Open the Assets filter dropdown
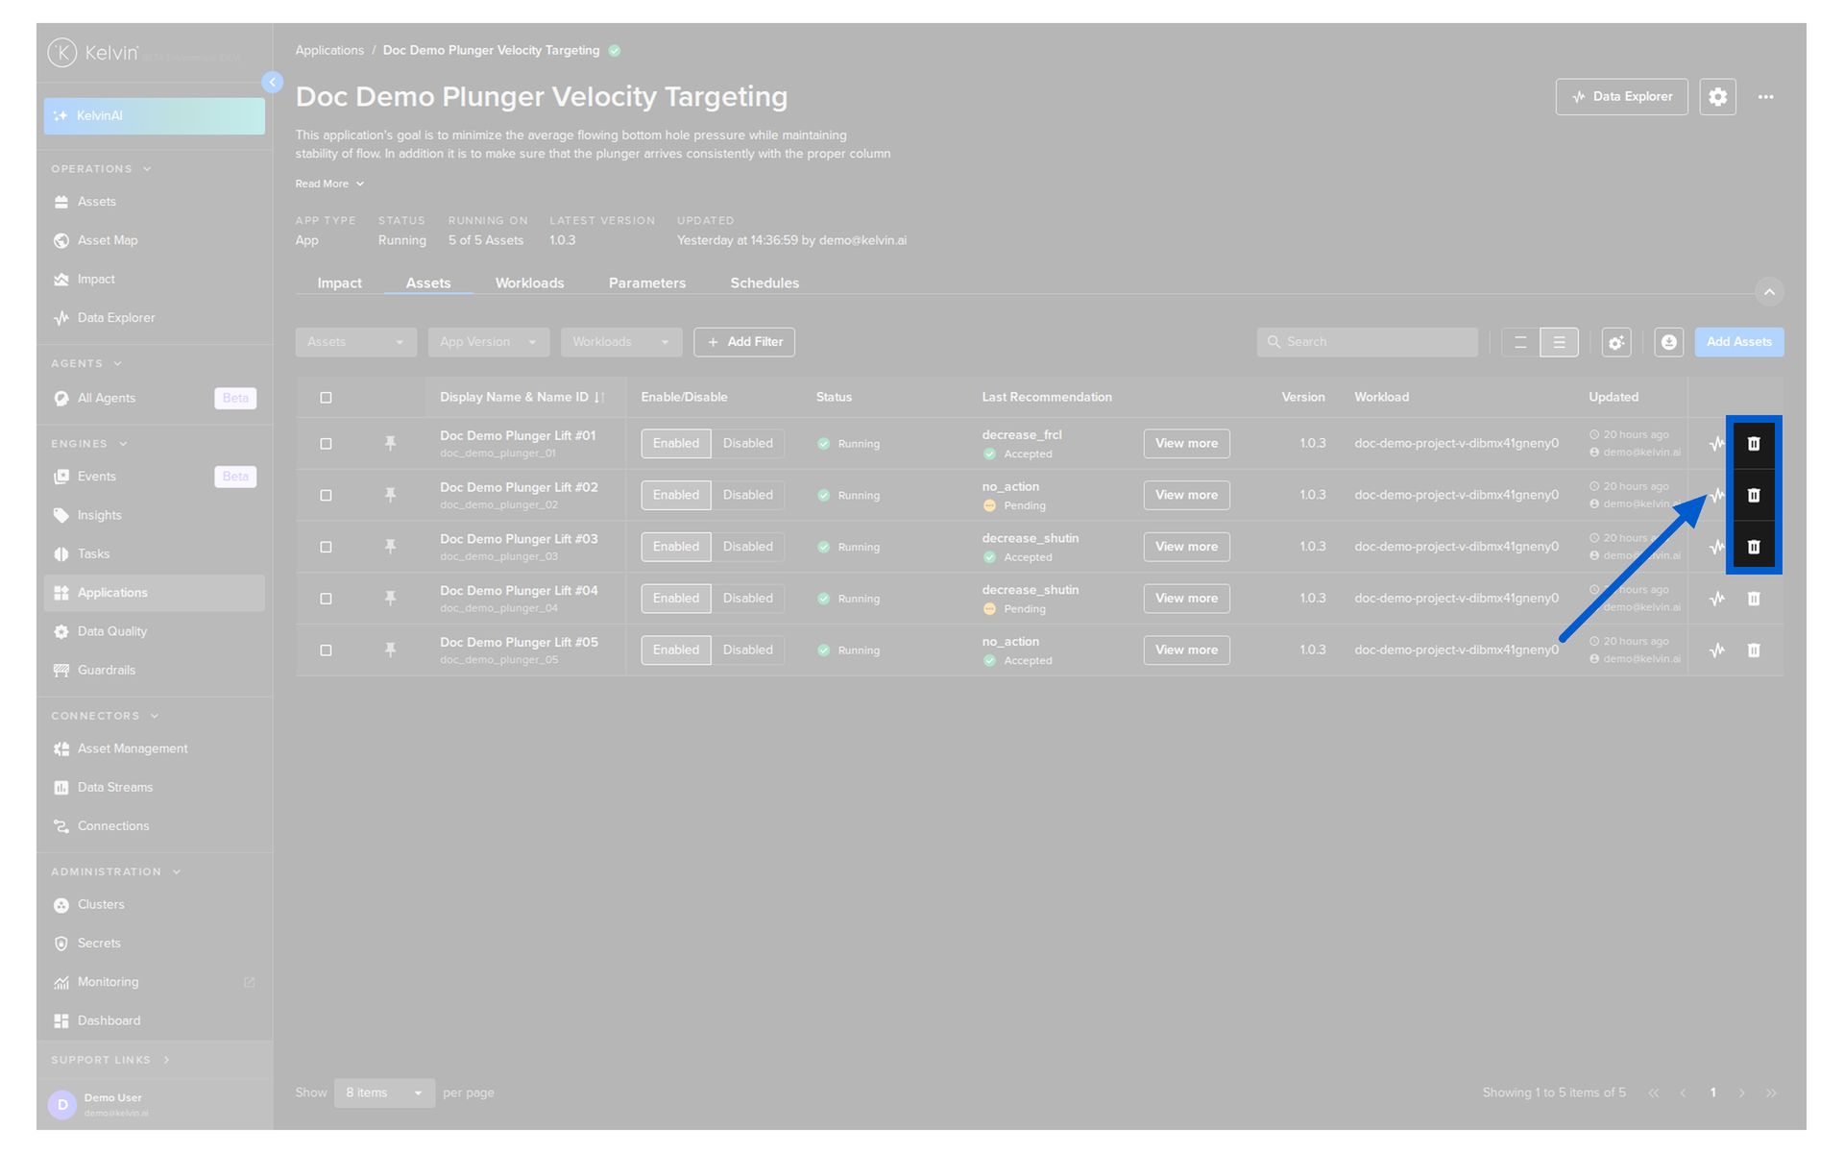The image size is (1844, 1153). tap(355, 342)
